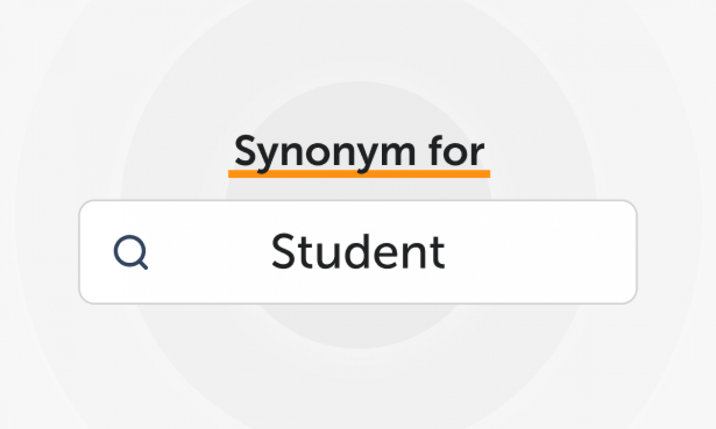The image size is (716, 429).
Task: Click the left end of the orange underline
Action: coord(232,173)
